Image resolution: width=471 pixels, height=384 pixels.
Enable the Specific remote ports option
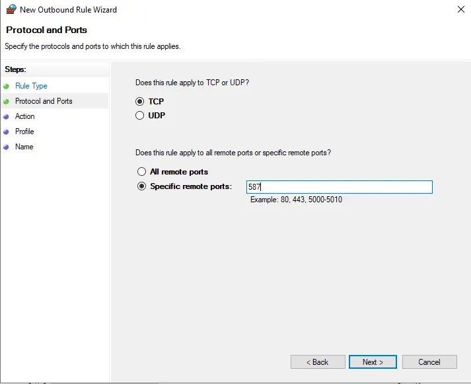coord(141,186)
